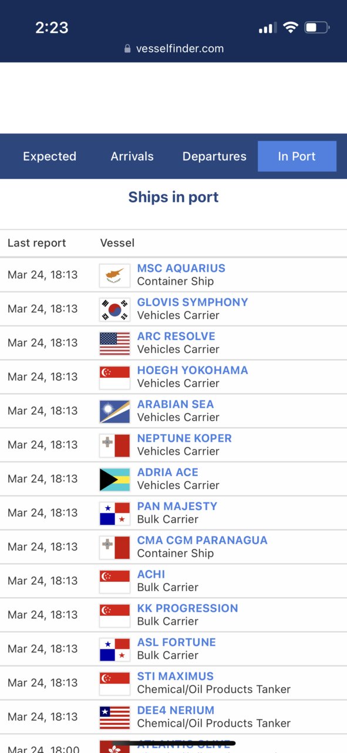Click the Last report column header

(x=36, y=243)
